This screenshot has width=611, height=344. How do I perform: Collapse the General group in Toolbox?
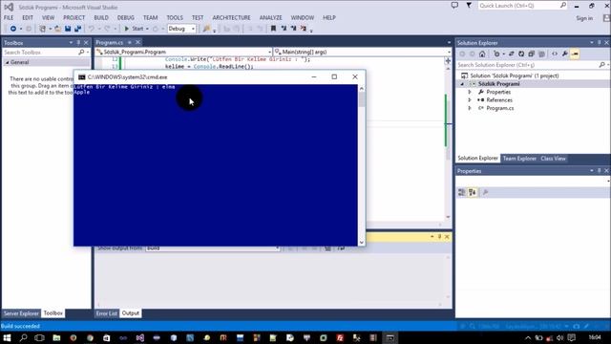click(7, 62)
